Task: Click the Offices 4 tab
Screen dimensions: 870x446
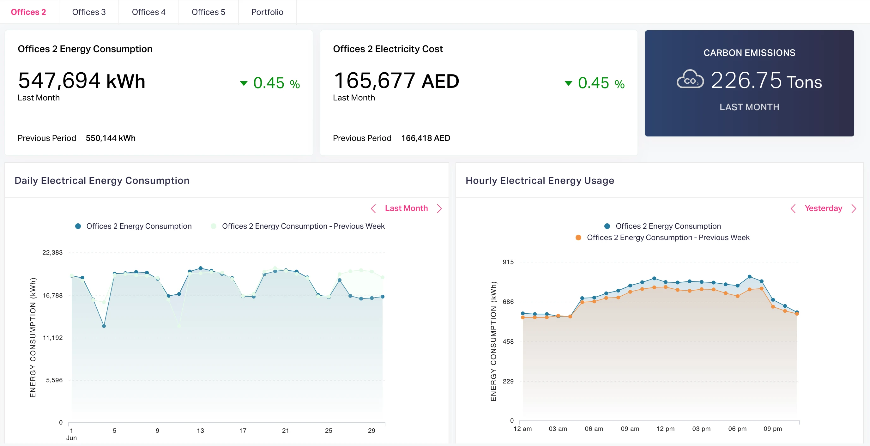Action: (148, 12)
